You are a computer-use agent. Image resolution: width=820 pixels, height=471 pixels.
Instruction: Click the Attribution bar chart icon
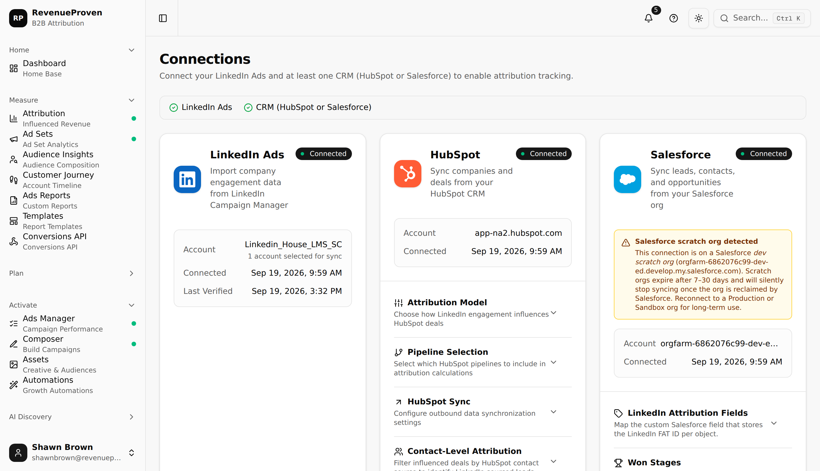14,118
